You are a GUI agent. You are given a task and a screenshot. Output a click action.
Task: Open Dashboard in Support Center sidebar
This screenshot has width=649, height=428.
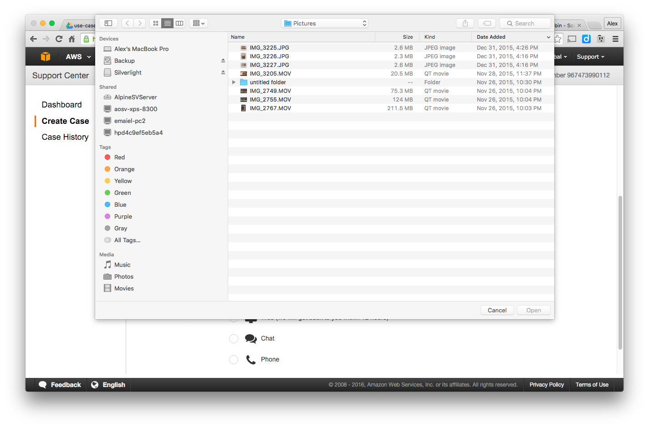coord(61,105)
